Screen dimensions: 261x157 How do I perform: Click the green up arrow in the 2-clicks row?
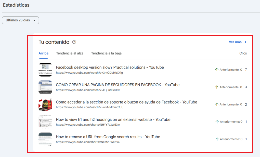pos(217,104)
